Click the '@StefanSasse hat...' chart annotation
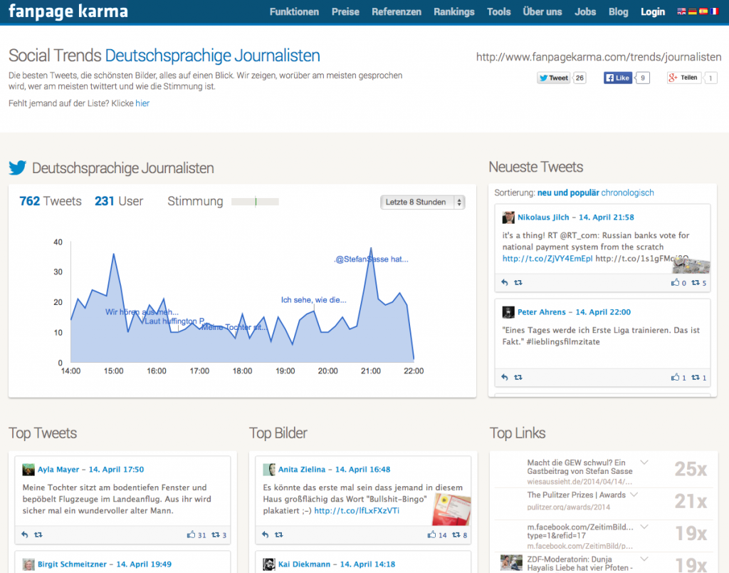The height and width of the screenshot is (573, 729). point(372,259)
